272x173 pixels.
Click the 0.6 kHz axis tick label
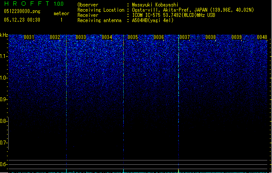pyautogui.click(x=3, y=164)
